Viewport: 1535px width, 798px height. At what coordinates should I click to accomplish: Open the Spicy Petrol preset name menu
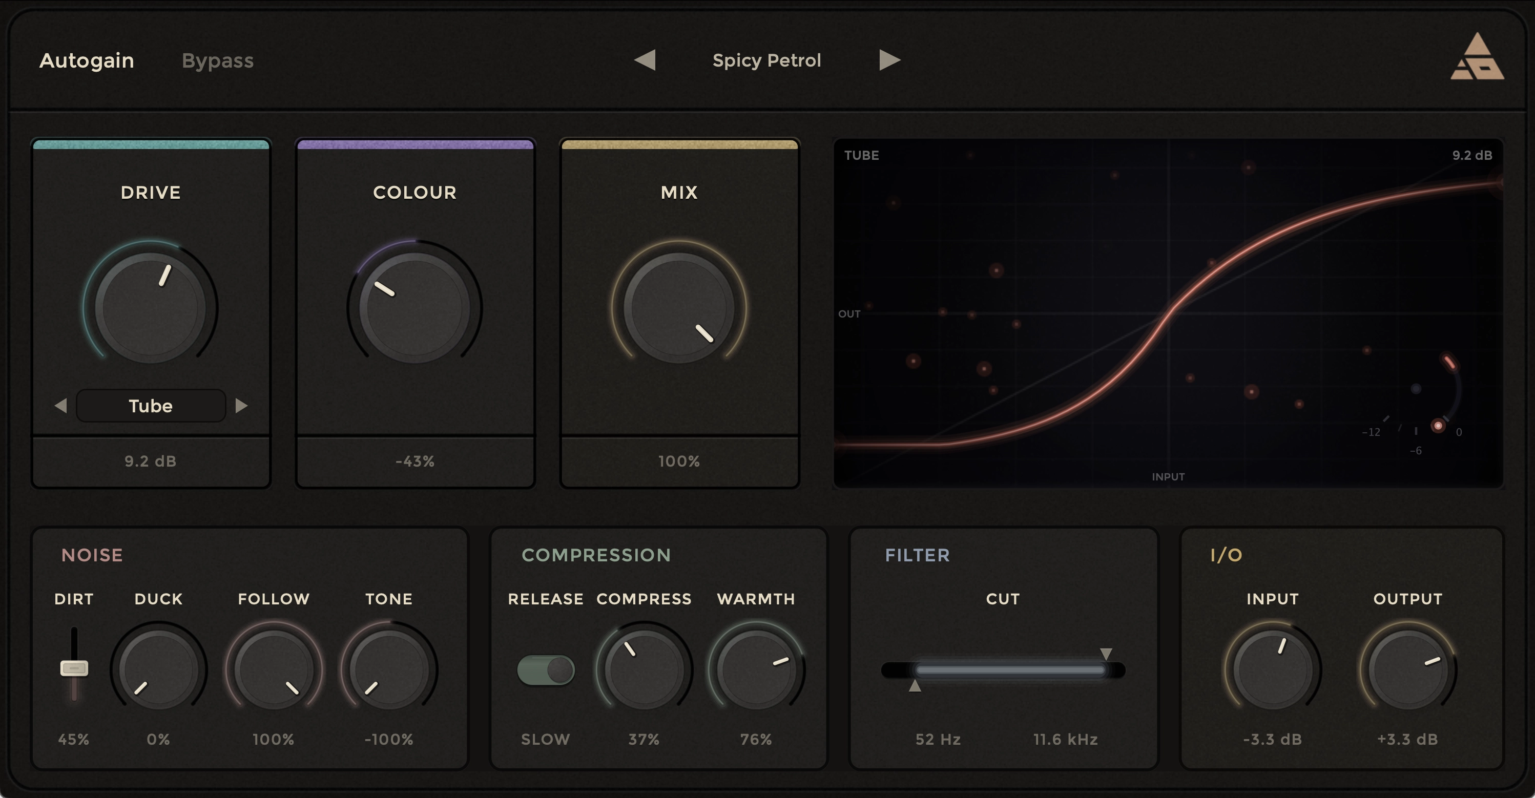[766, 60]
